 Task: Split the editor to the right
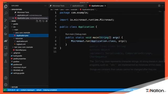click(159, 6)
